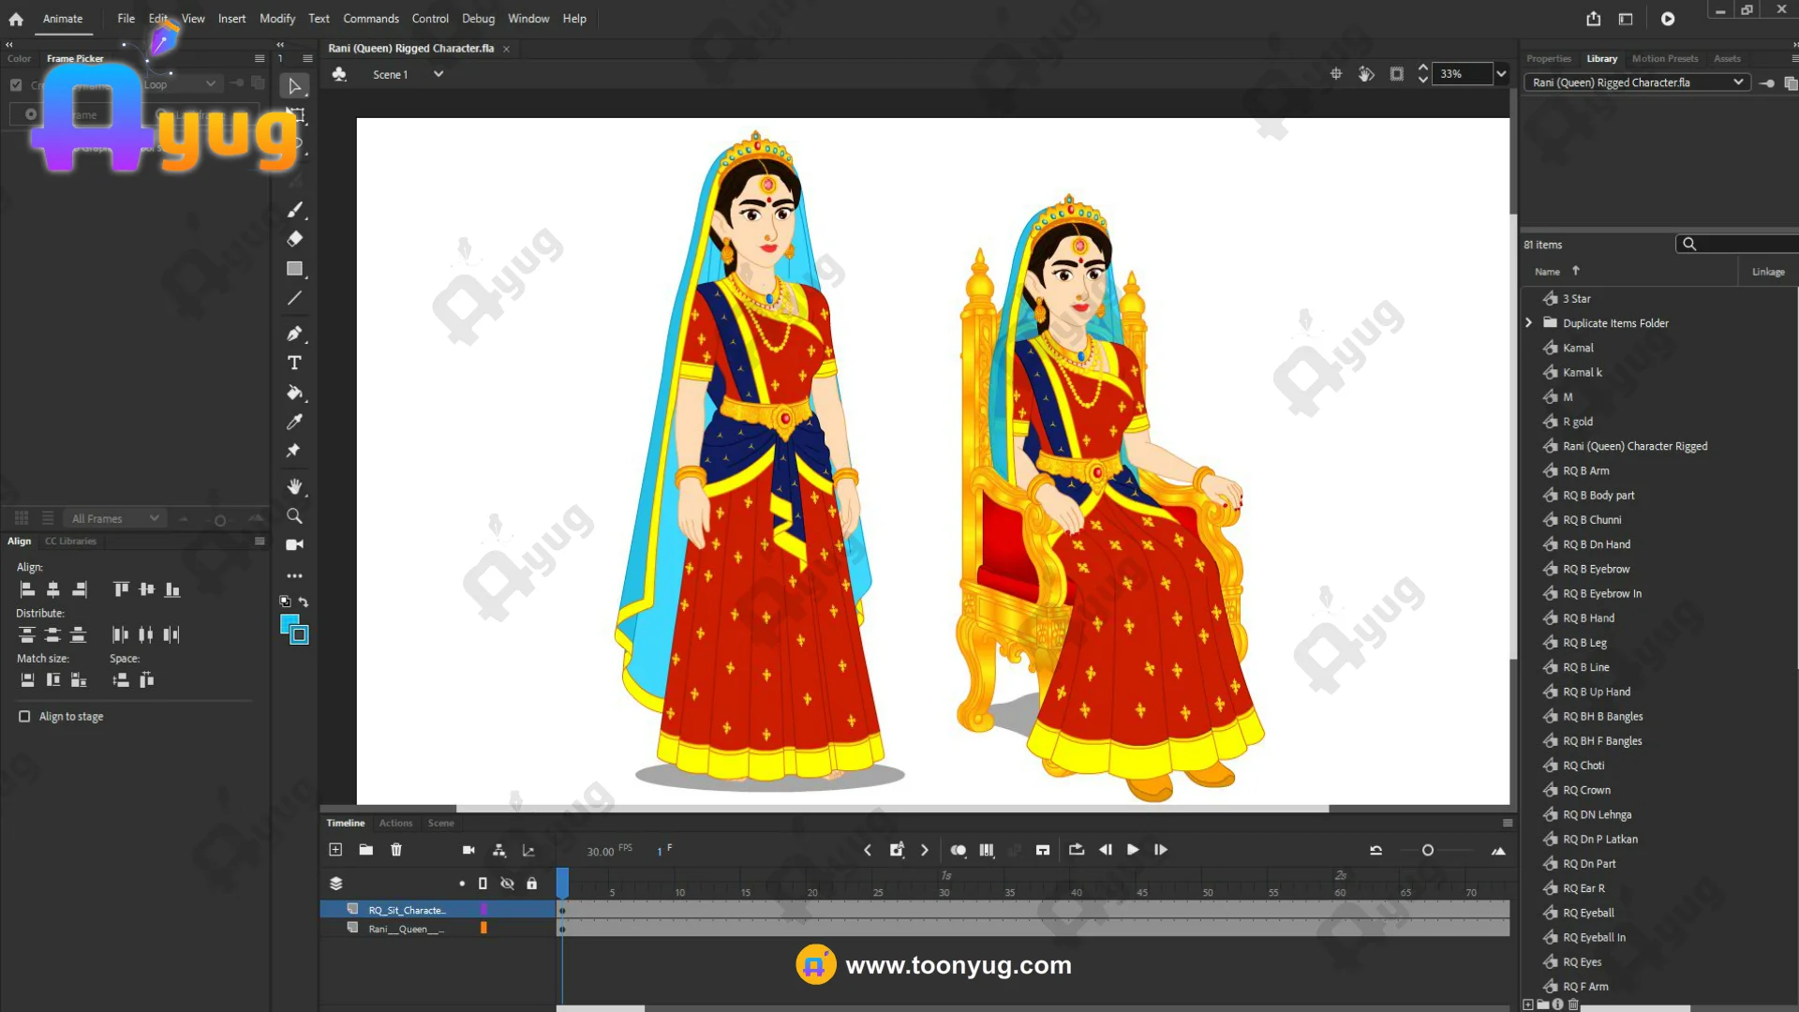Open the stage zoom percentage dropdown
Image resolution: width=1799 pixels, height=1012 pixels.
[x=1501, y=74]
